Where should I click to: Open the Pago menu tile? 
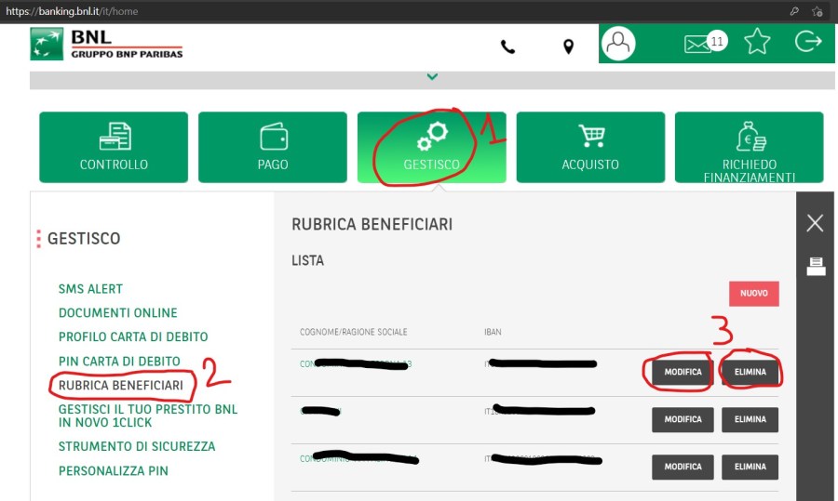pyautogui.click(x=273, y=147)
